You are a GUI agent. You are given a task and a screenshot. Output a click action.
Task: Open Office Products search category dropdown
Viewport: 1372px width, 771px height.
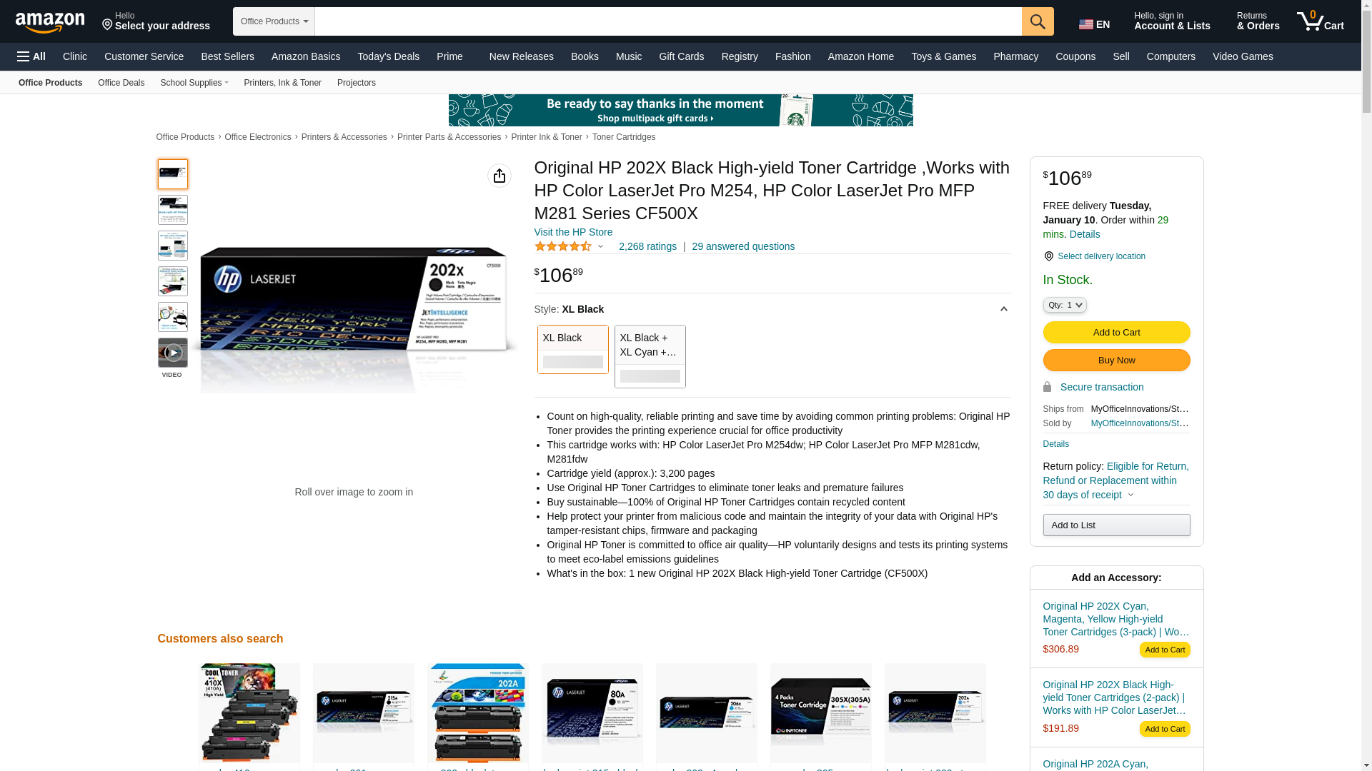274,21
